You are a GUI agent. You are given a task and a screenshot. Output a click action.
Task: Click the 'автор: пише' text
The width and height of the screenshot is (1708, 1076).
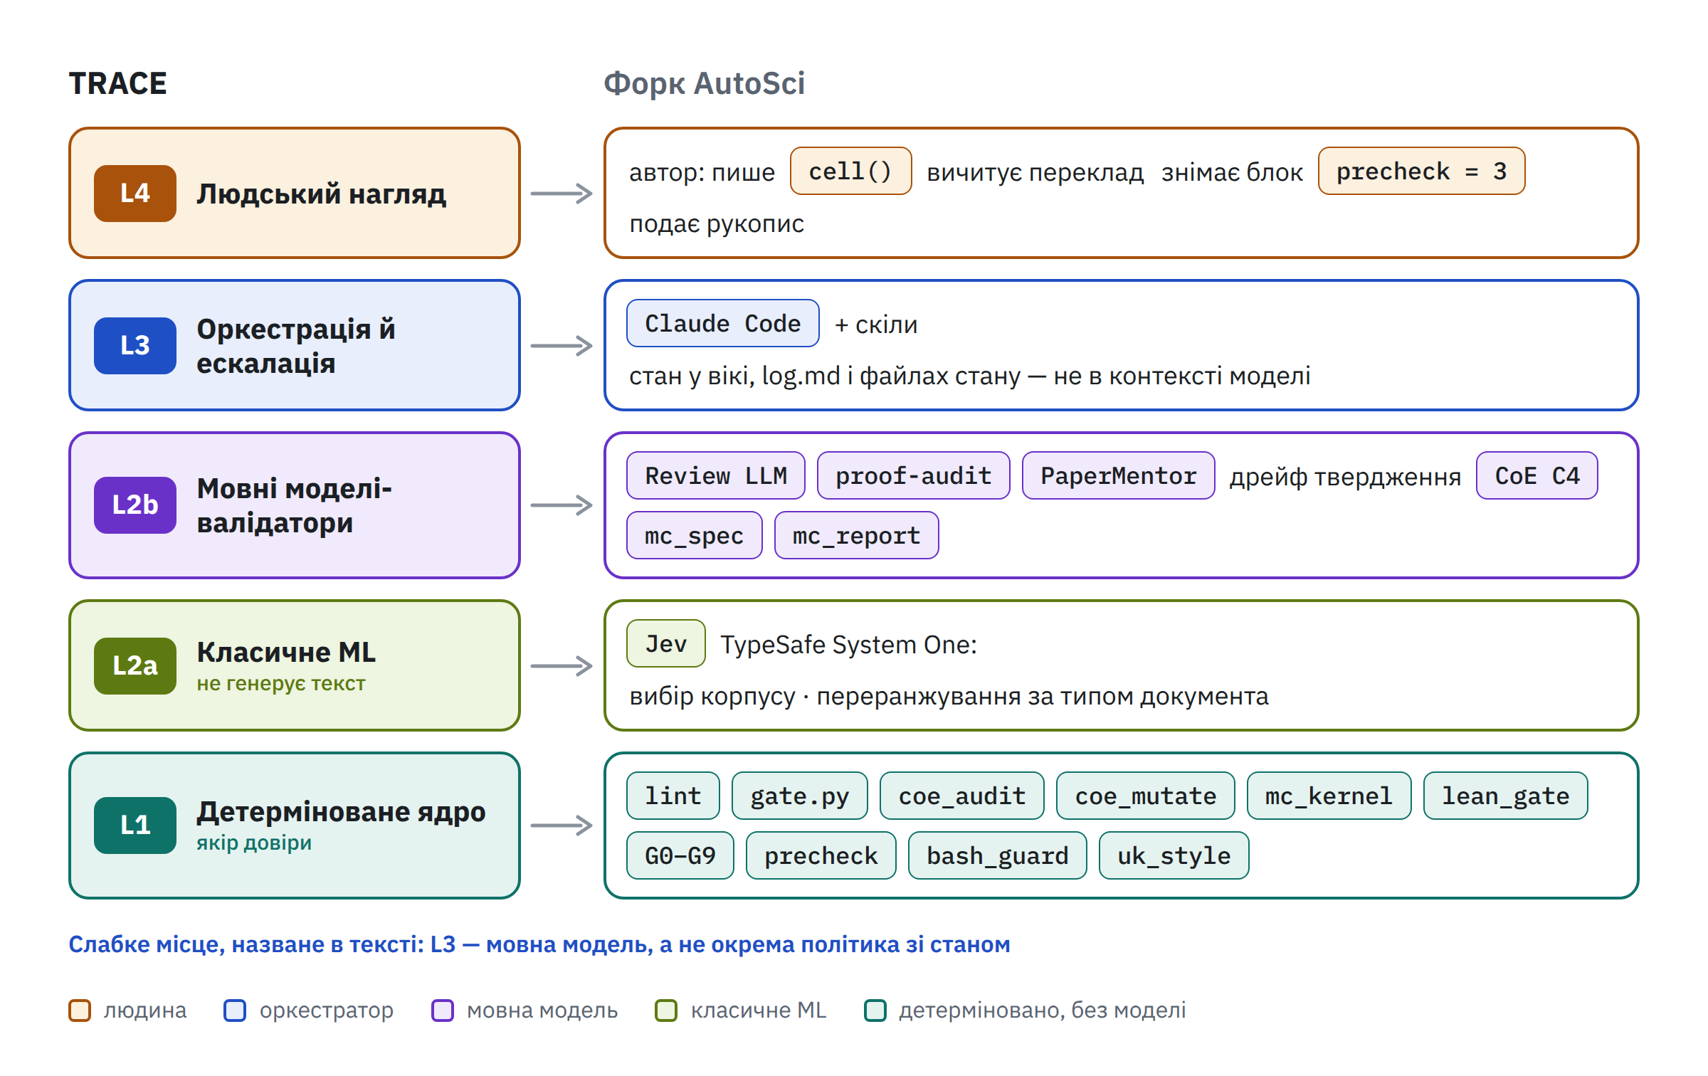point(702,172)
